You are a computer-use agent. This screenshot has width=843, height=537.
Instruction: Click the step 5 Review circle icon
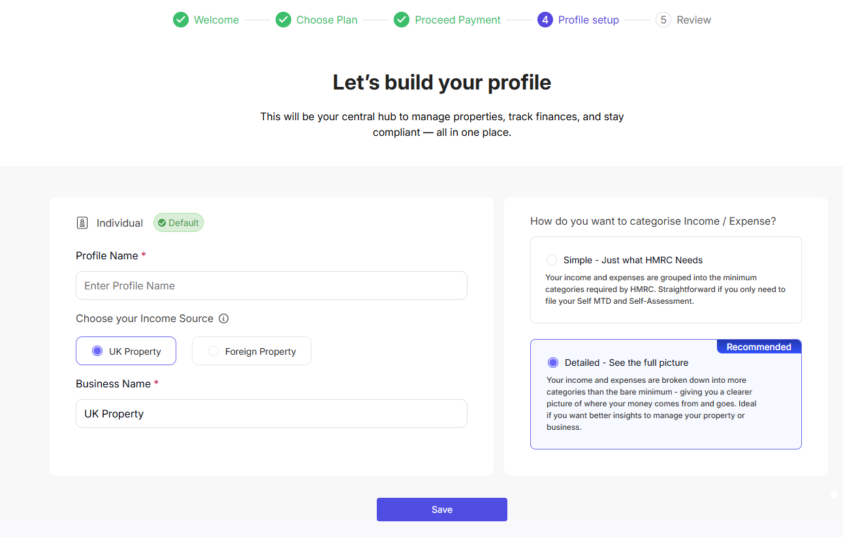663,20
